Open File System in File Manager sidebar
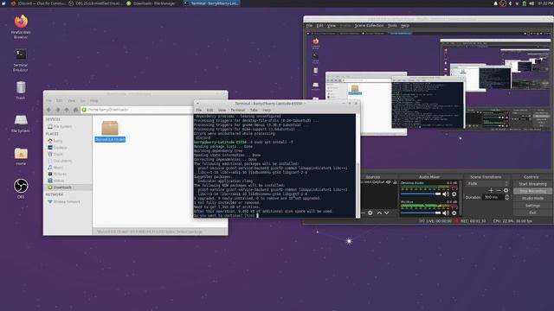The height and width of the screenshot is (311, 554). pyautogui.click(x=60, y=126)
